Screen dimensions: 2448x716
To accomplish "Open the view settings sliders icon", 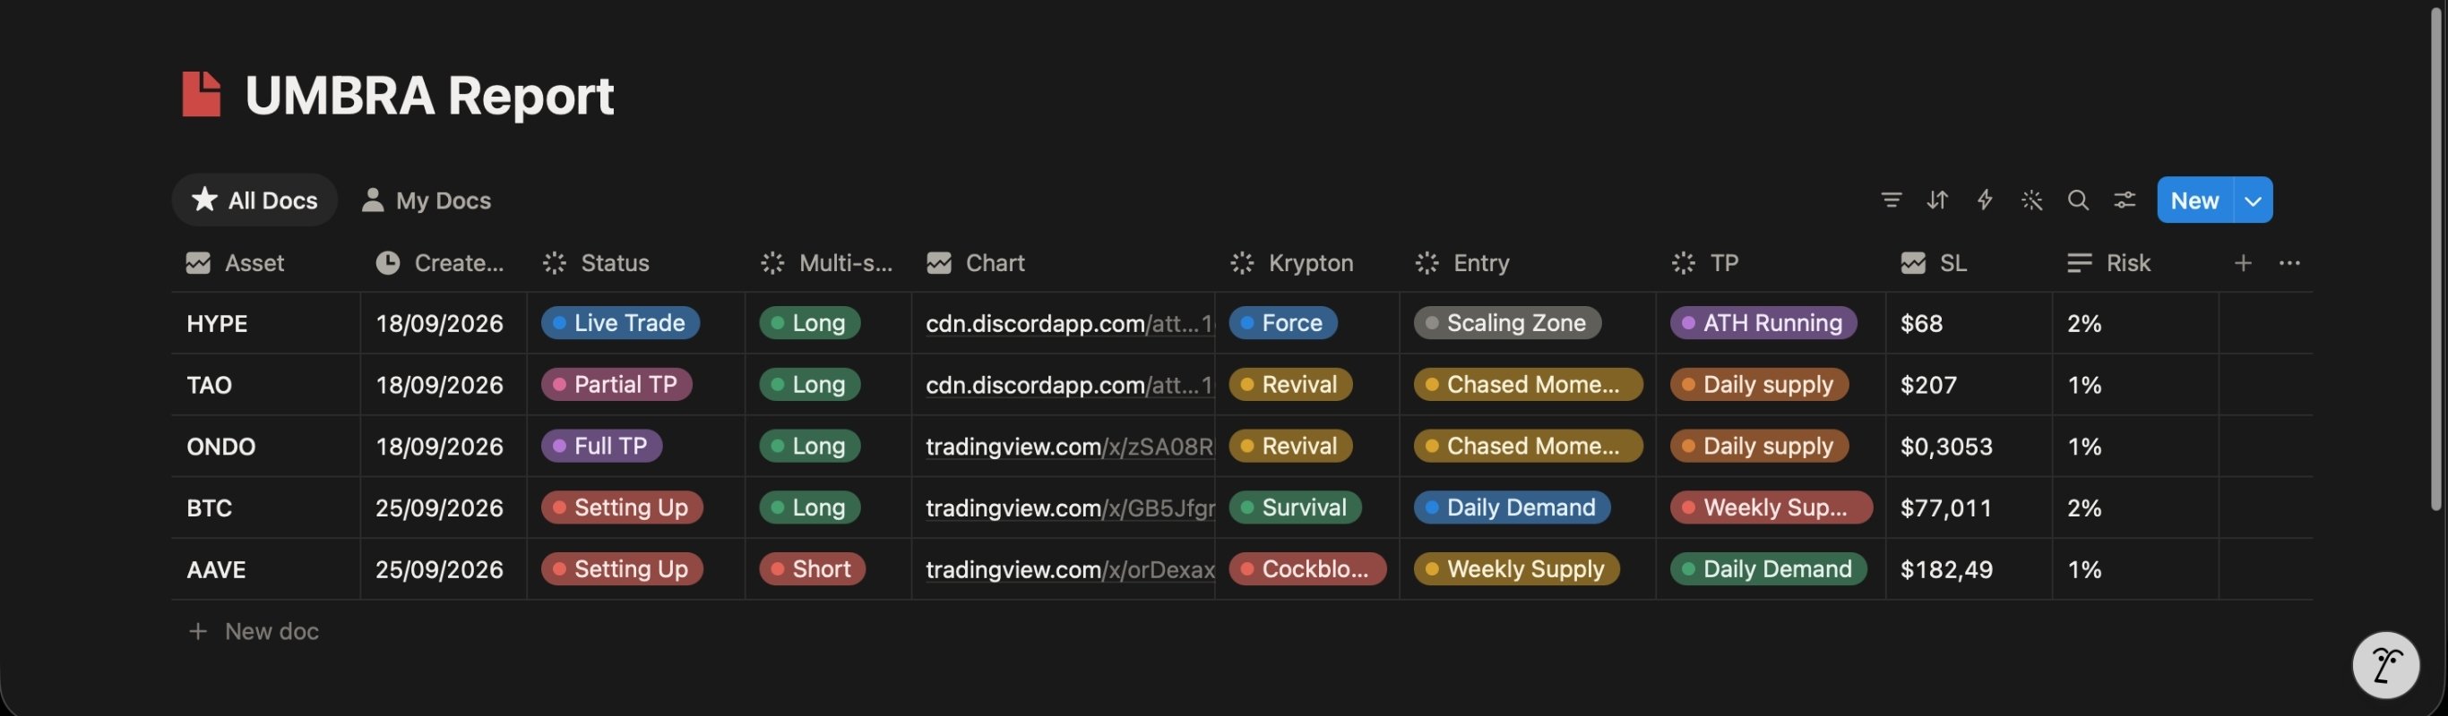I will pos(2125,200).
